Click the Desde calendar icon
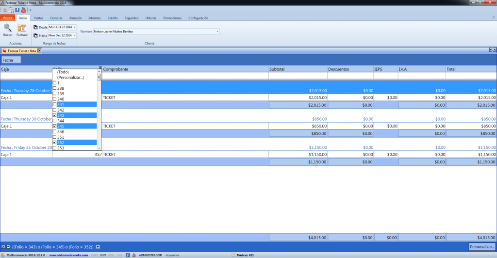This screenshot has width=497, height=258. (x=35, y=27)
